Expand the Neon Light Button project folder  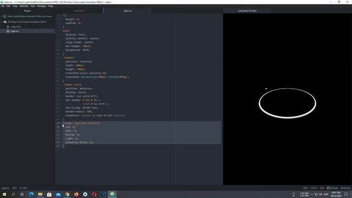(x=2, y=16)
